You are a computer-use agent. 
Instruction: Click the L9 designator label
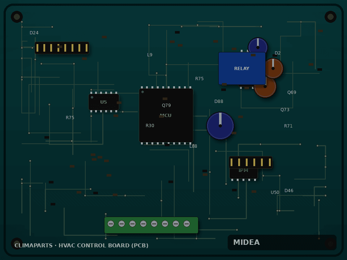click(150, 55)
